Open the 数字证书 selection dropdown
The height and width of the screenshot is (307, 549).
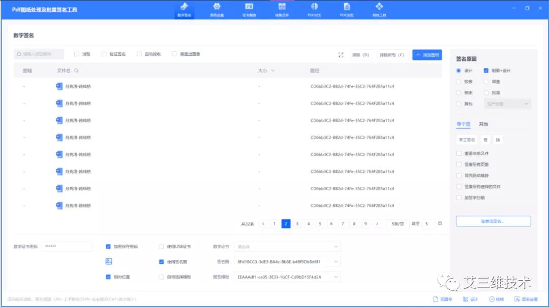(287, 246)
